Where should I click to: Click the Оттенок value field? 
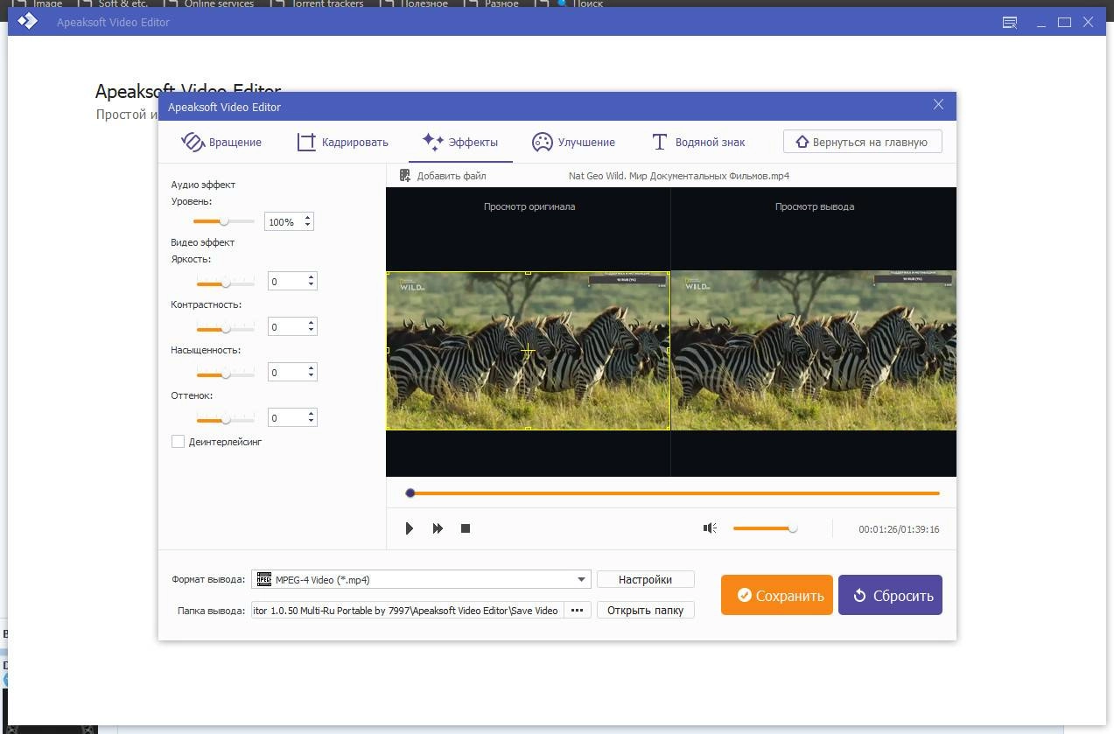(287, 418)
